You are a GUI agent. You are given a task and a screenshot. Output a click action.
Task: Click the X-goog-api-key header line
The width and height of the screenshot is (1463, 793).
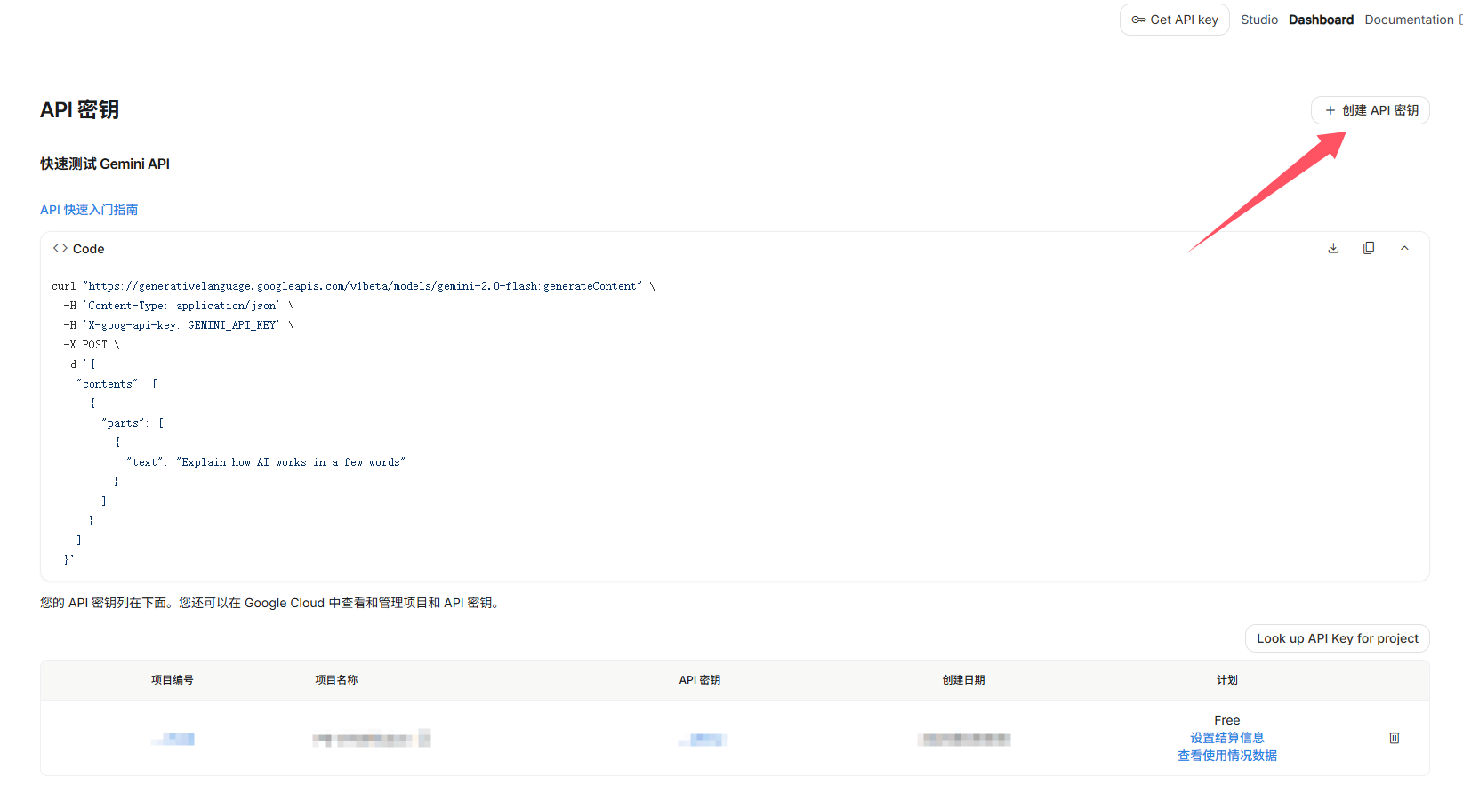click(178, 325)
